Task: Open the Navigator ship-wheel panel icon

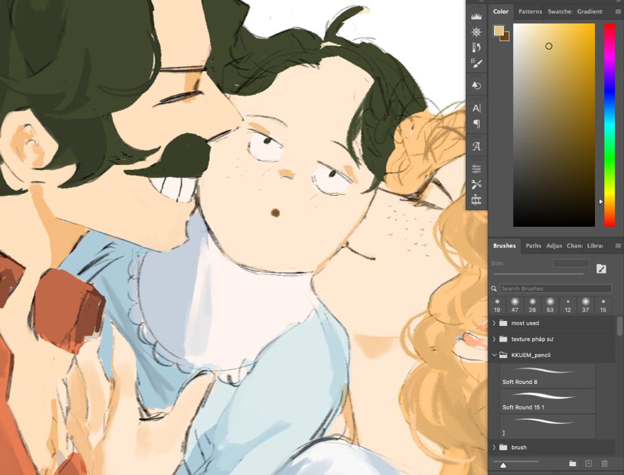Action: pos(476,32)
